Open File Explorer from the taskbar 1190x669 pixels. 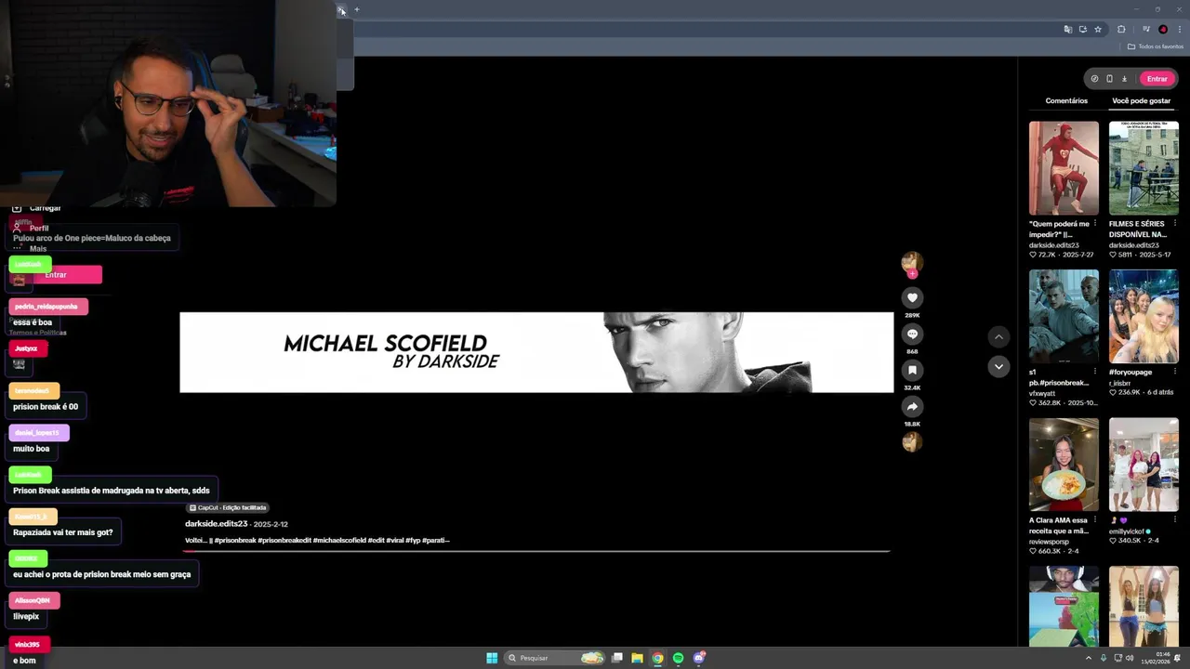click(x=637, y=658)
